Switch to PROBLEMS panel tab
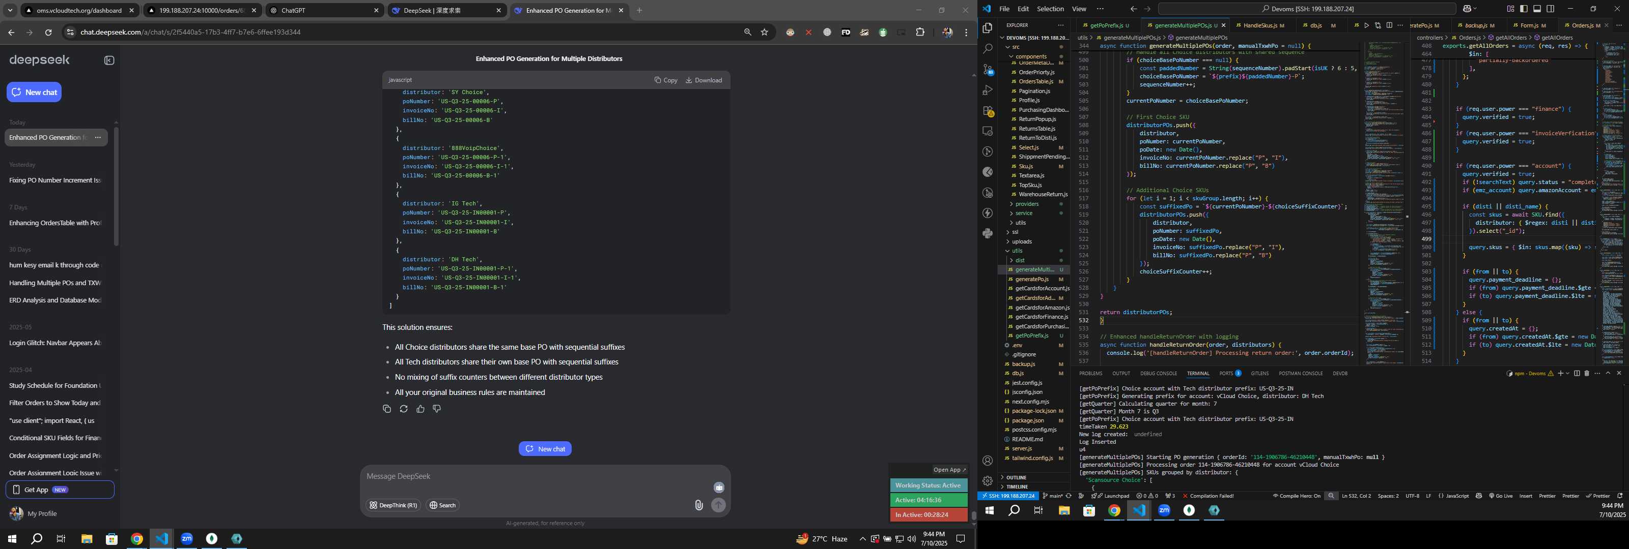Image resolution: width=1629 pixels, height=549 pixels. click(x=1090, y=373)
